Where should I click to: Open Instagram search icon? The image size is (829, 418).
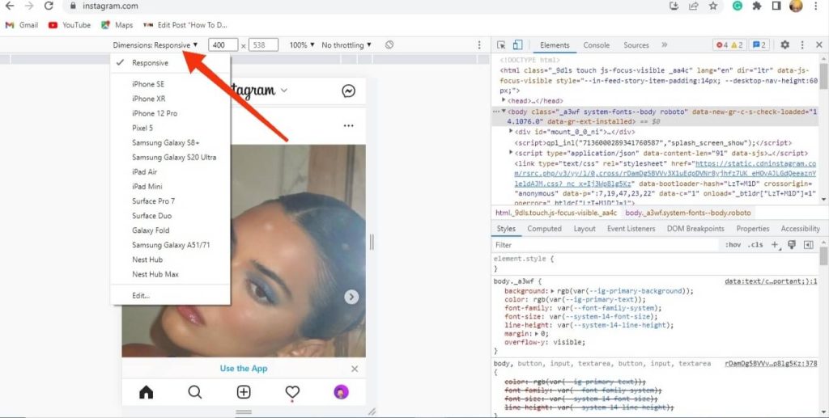[x=195, y=392]
